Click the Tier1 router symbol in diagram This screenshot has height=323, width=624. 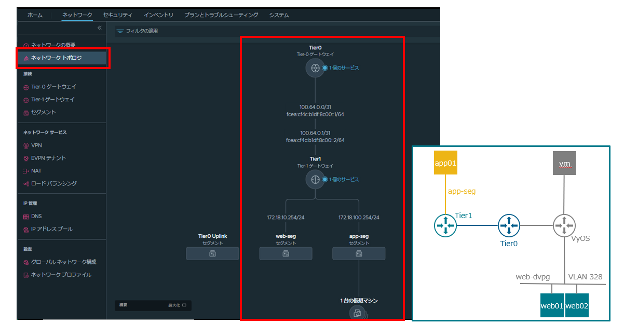pyautogui.click(x=445, y=225)
